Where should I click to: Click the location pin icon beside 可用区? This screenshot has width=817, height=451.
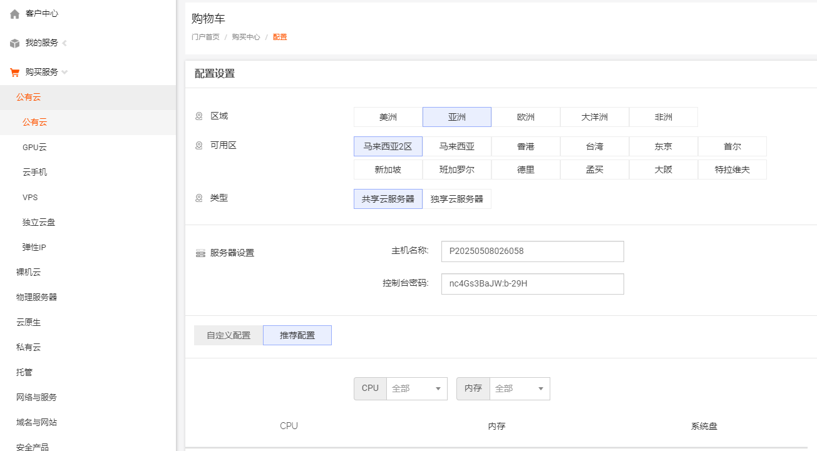(199, 146)
